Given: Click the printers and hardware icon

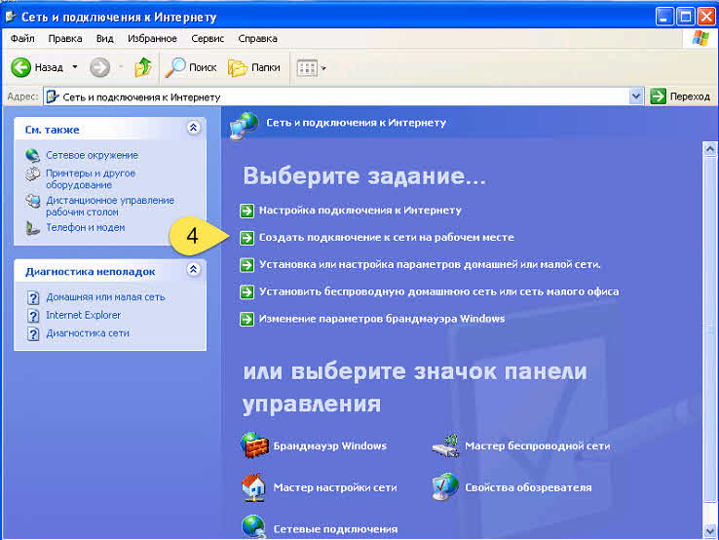Looking at the screenshot, I should [x=32, y=174].
